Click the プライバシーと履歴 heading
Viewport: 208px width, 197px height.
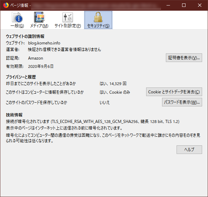(21, 77)
